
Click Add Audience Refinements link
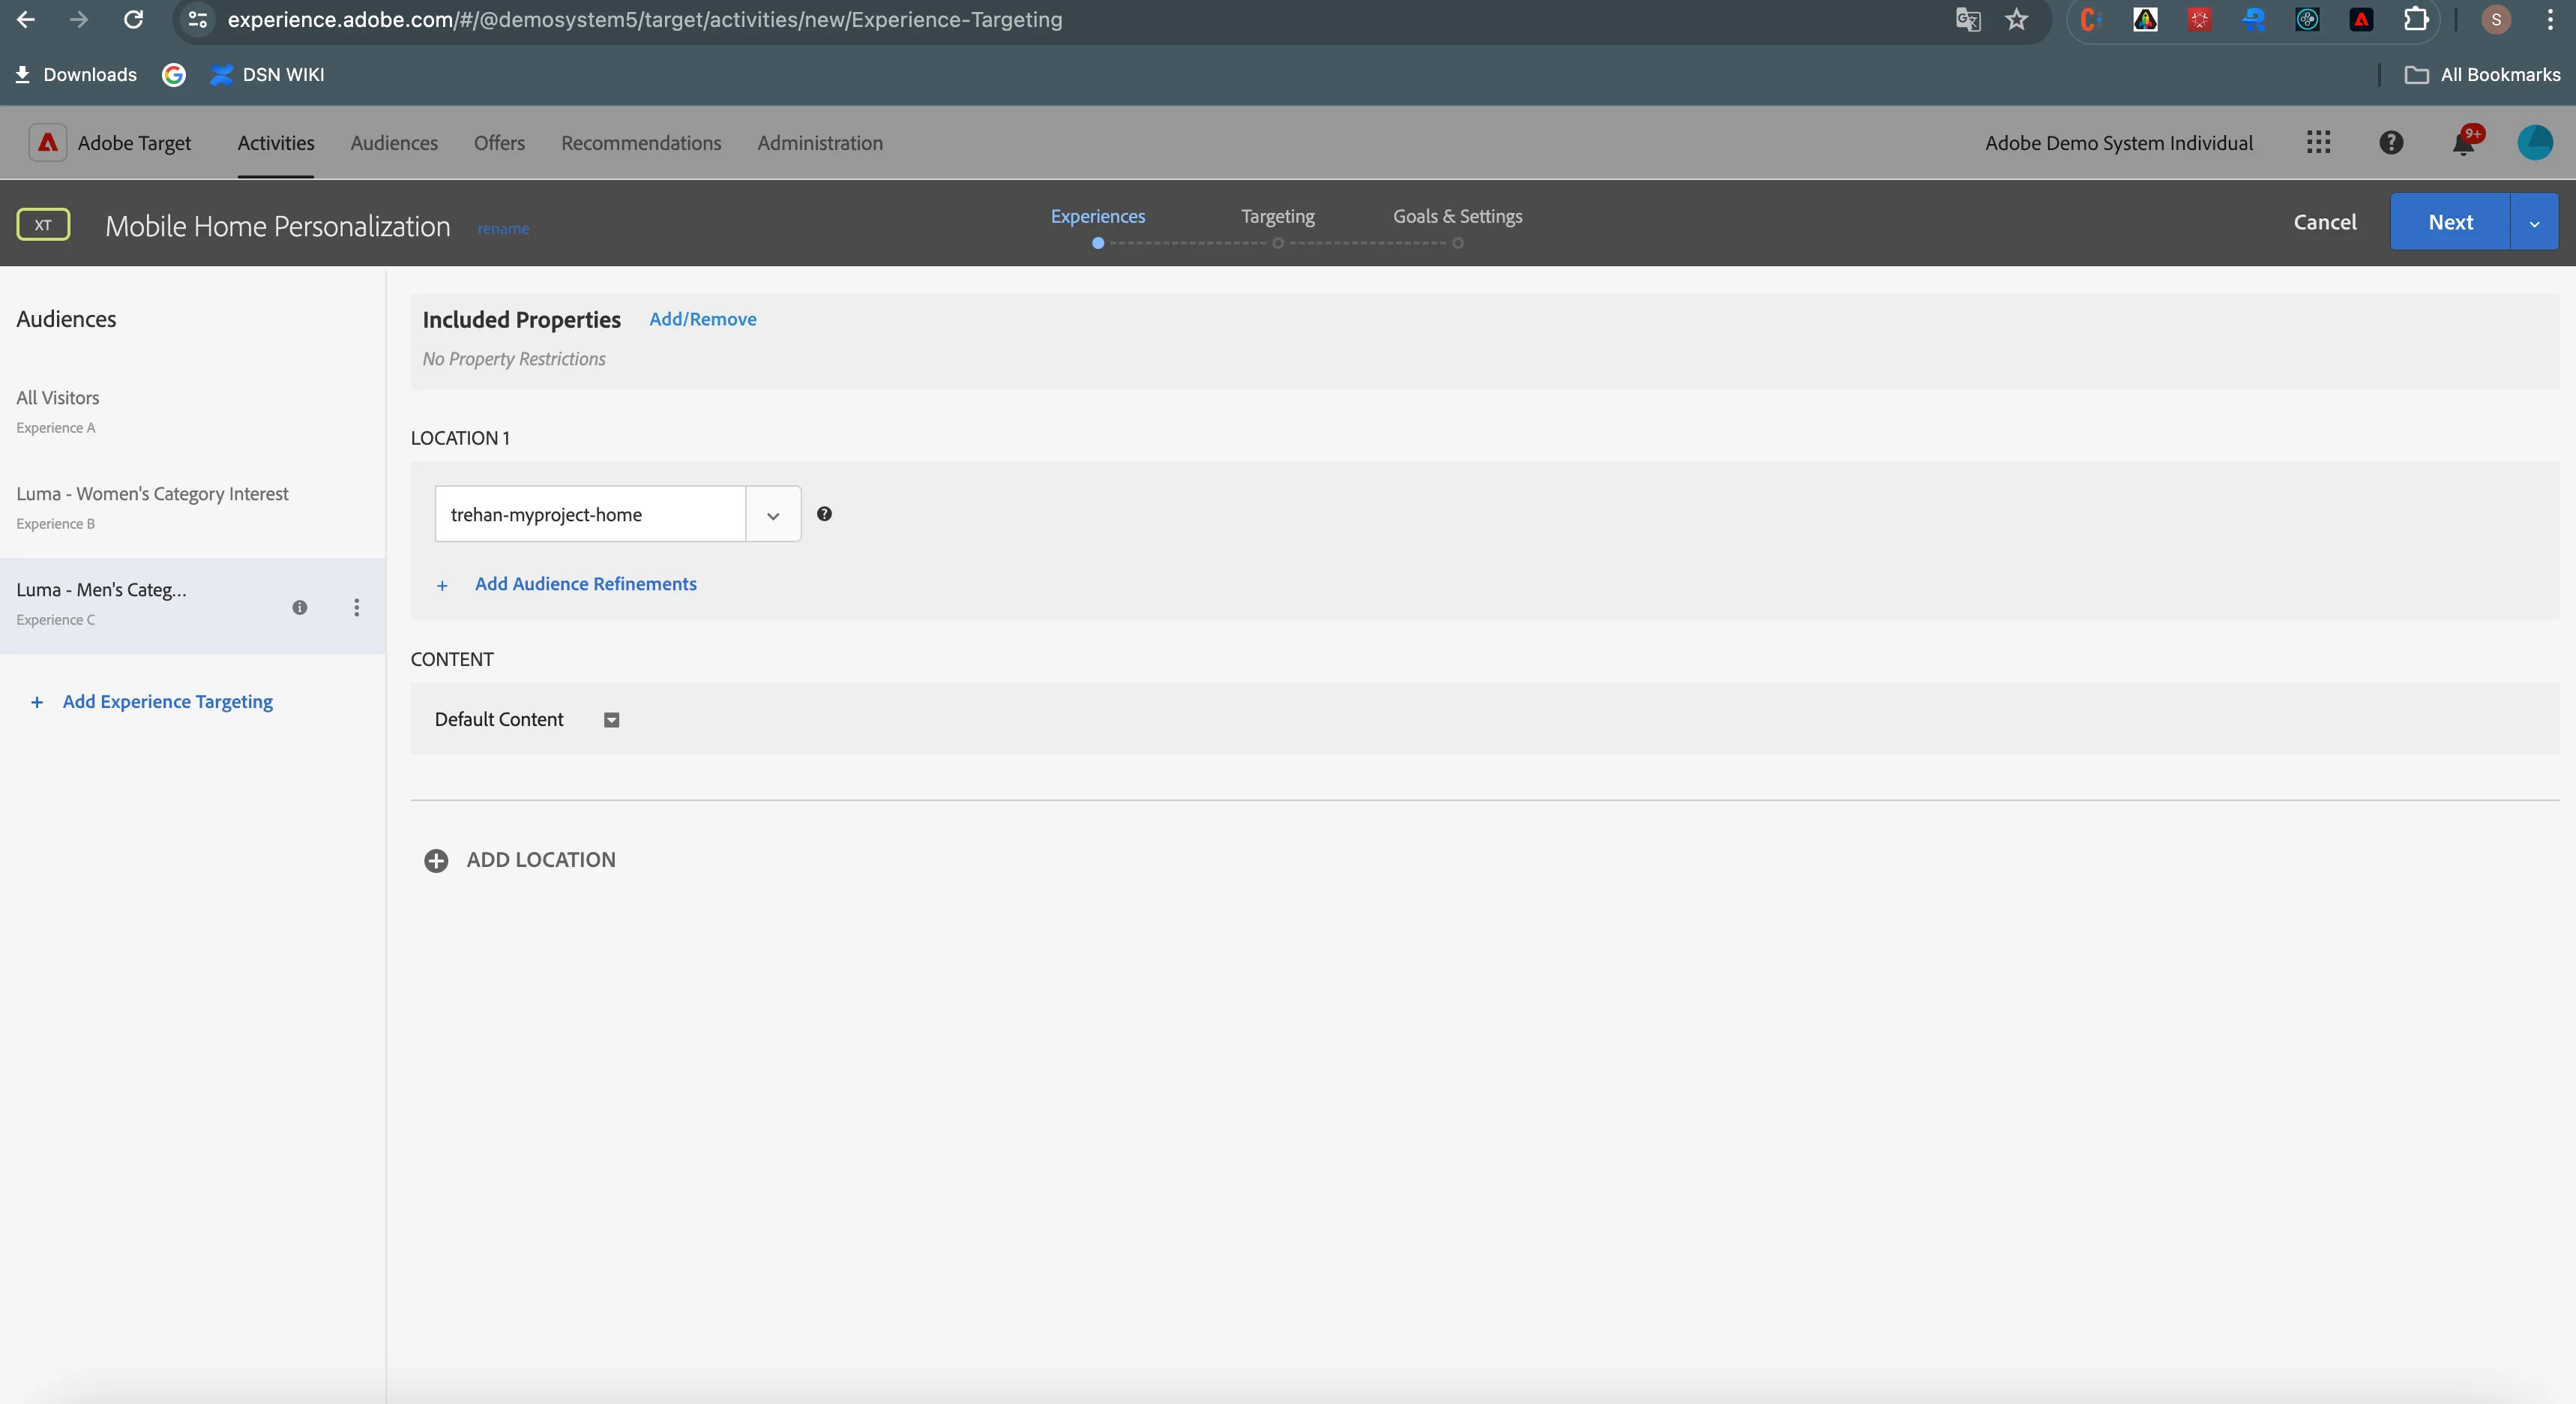586,584
